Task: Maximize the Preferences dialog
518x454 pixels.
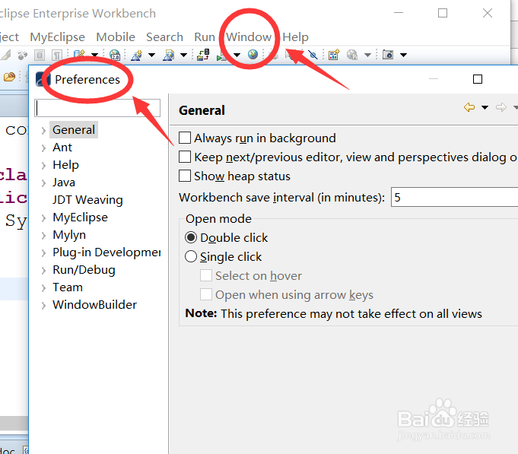Action: (x=478, y=79)
